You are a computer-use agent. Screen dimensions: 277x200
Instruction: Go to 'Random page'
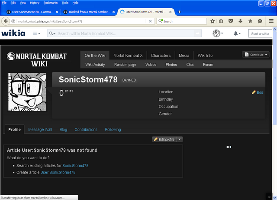[125, 65]
